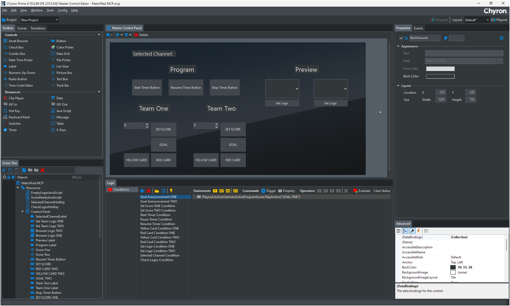
Task: Save the condition with the disk icon
Action: [x=164, y=191]
